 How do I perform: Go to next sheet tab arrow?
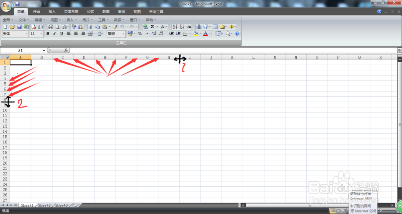[x=11, y=205]
